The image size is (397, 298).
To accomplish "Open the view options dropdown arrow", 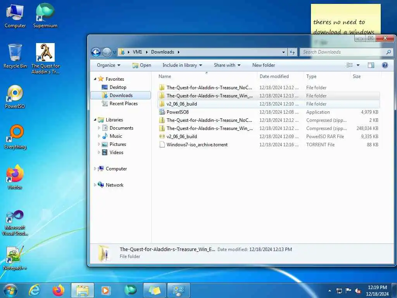I will point(358,65).
